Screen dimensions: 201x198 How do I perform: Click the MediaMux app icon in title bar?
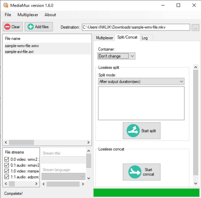pyautogui.click(x=6, y=5)
